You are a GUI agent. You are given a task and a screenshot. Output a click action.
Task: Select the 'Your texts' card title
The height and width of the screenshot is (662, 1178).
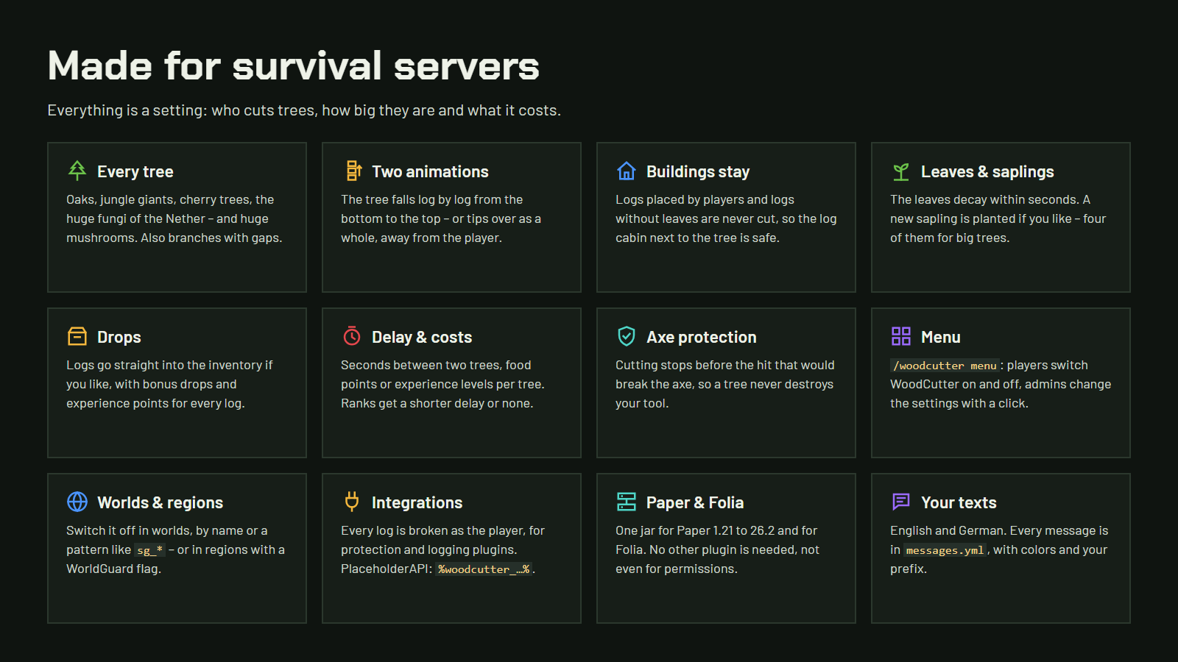tap(959, 502)
